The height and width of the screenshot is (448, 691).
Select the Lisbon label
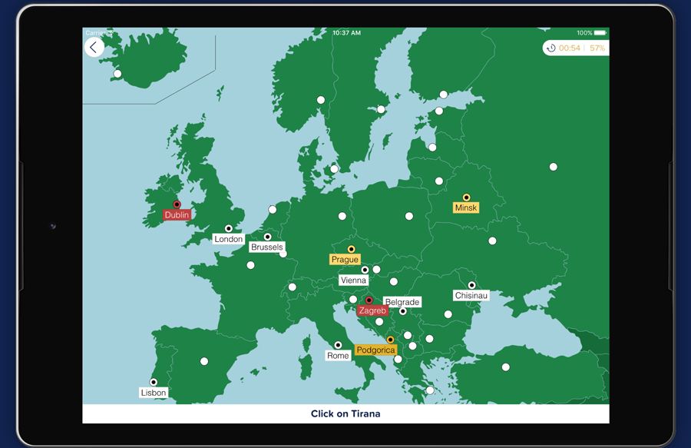[154, 392]
